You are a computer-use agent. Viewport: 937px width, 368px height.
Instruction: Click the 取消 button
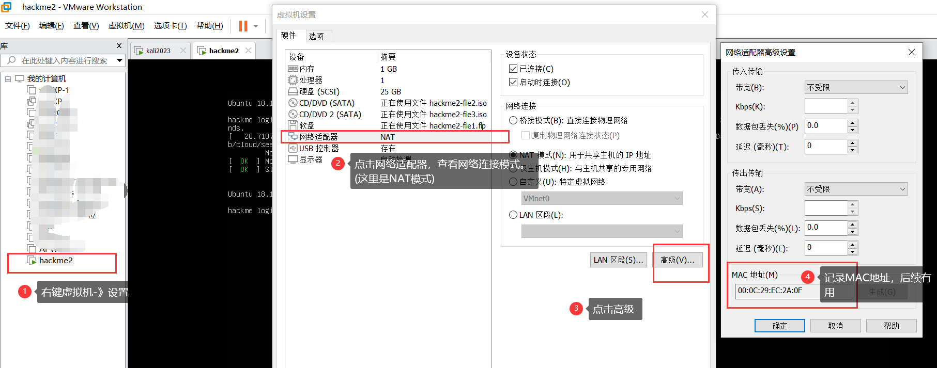click(x=836, y=326)
